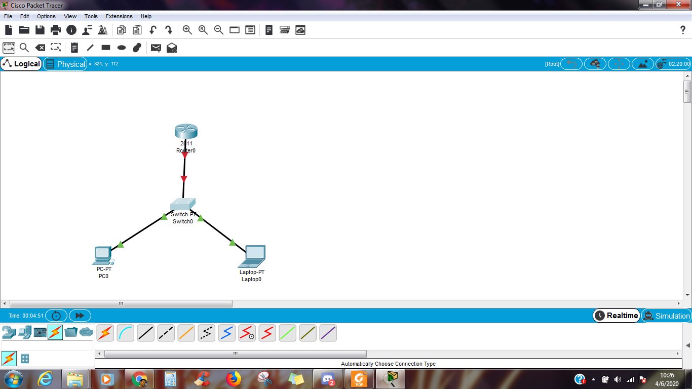Expand the side panel arrow at right

687,345
